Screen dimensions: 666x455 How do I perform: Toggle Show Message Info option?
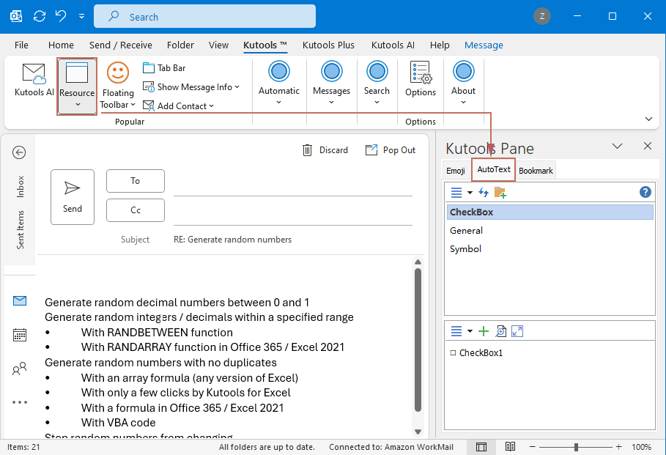click(190, 86)
